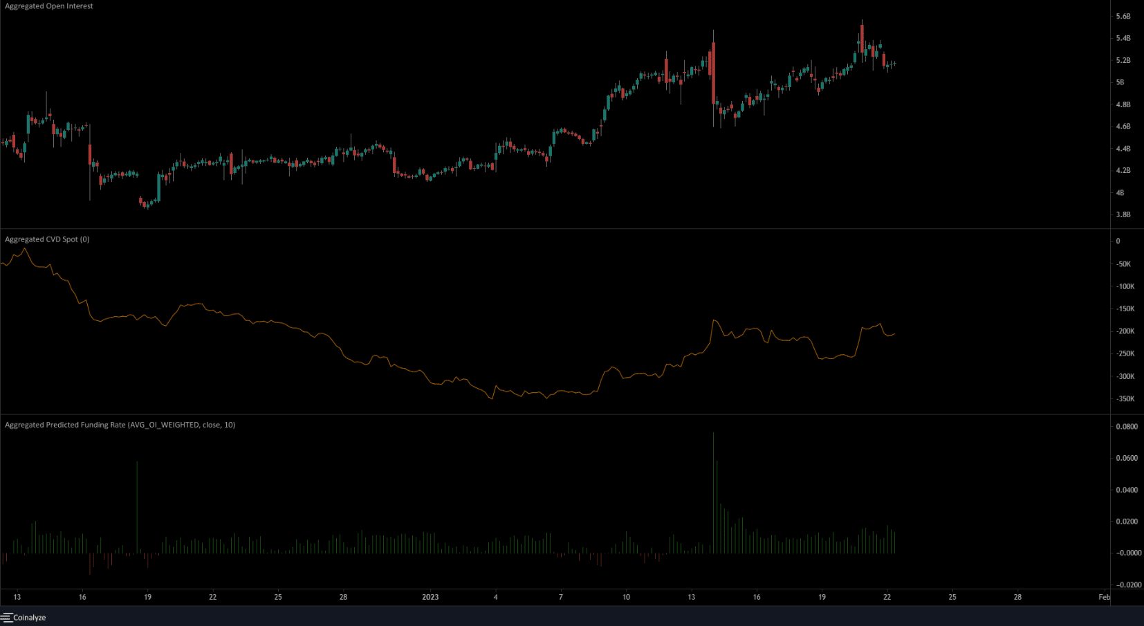This screenshot has height=626, width=1144.
Task: Click the 5.4B open interest axis value
Action: [x=1123, y=38]
